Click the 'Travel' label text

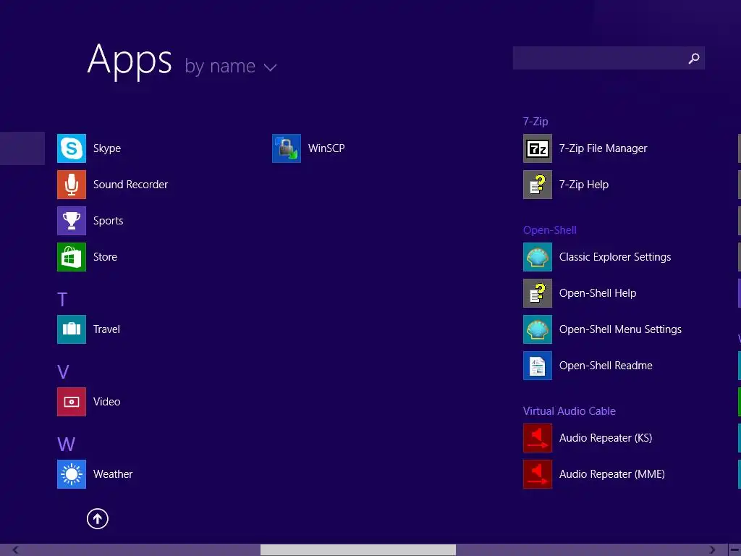point(106,329)
